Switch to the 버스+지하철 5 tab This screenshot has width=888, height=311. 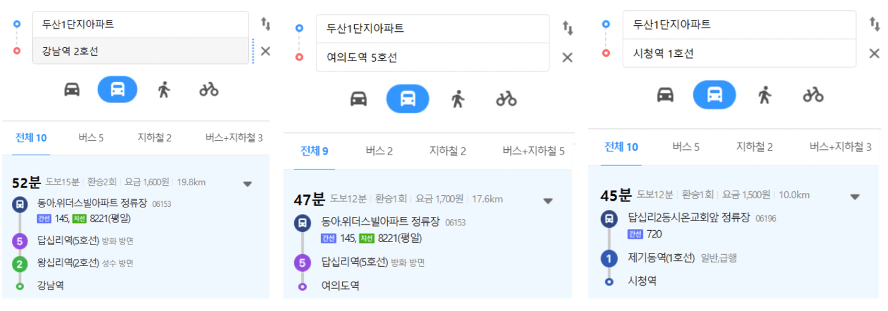coord(533,151)
